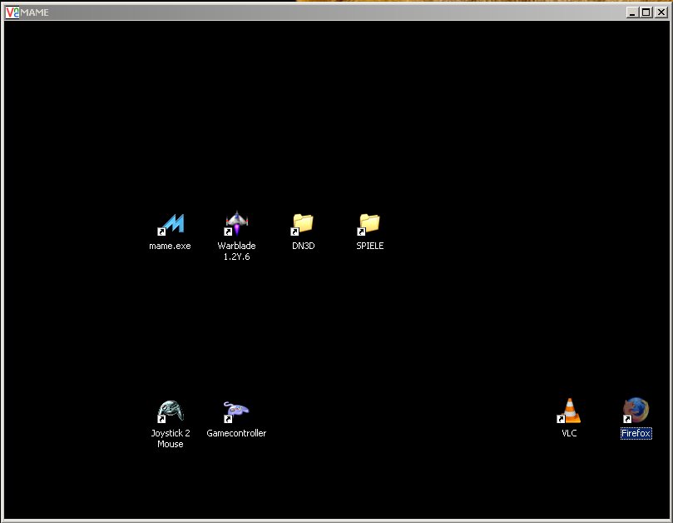Minimize the MAME viewer window

pyautogui.click(x=634, y=12)
